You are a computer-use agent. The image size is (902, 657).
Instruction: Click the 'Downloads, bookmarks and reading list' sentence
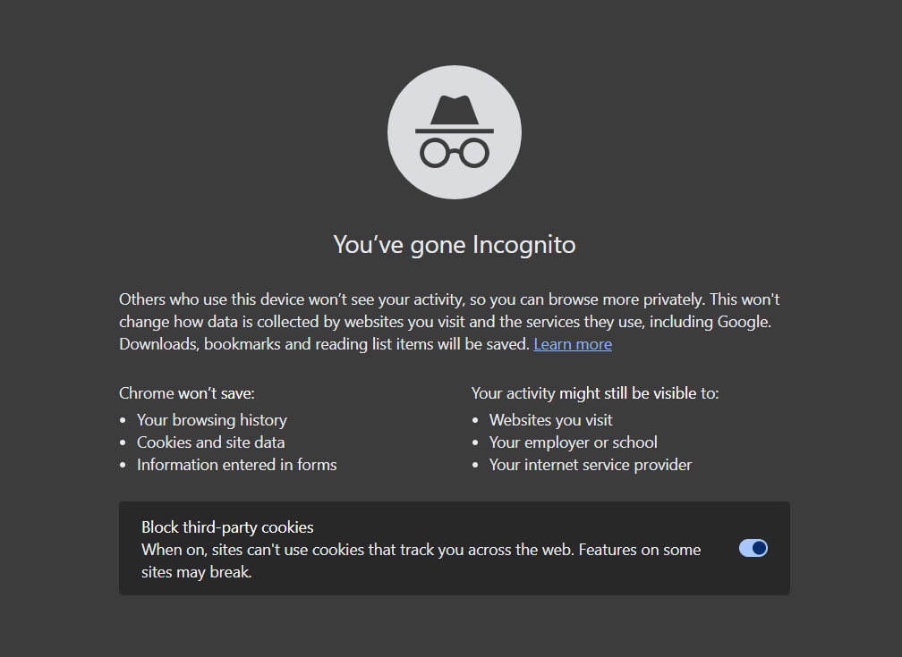(x=324, y=344)
